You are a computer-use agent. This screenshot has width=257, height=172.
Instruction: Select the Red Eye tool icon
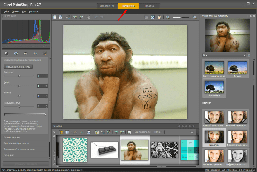coord(25,53)
